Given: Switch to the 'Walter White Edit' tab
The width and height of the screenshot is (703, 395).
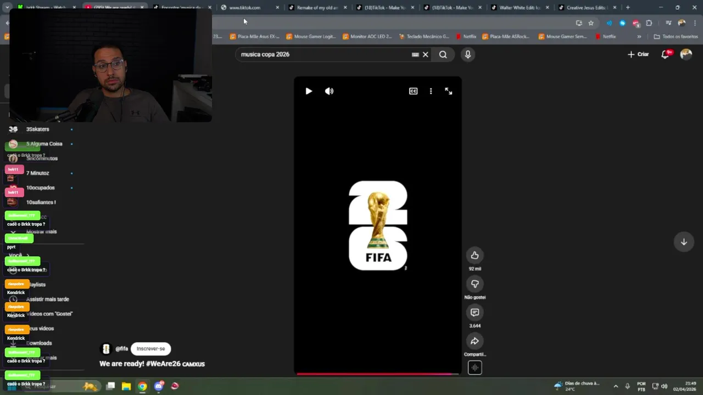Looking at the screenshot, I should pyautogui.click(x=519, y=8).
